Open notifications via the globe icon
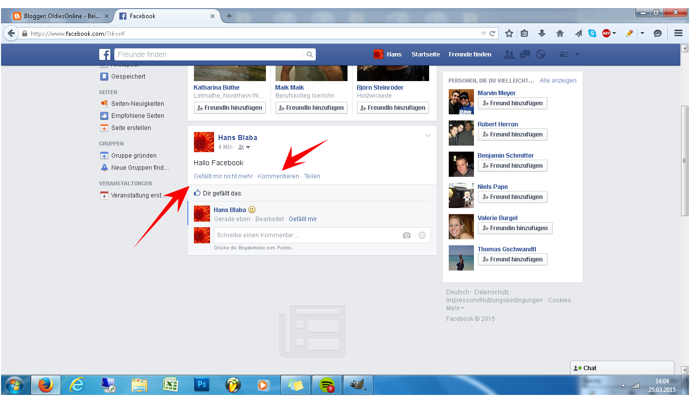Image resolution: width=690 pixels, height=403 pixels. (x=540, y=54)
